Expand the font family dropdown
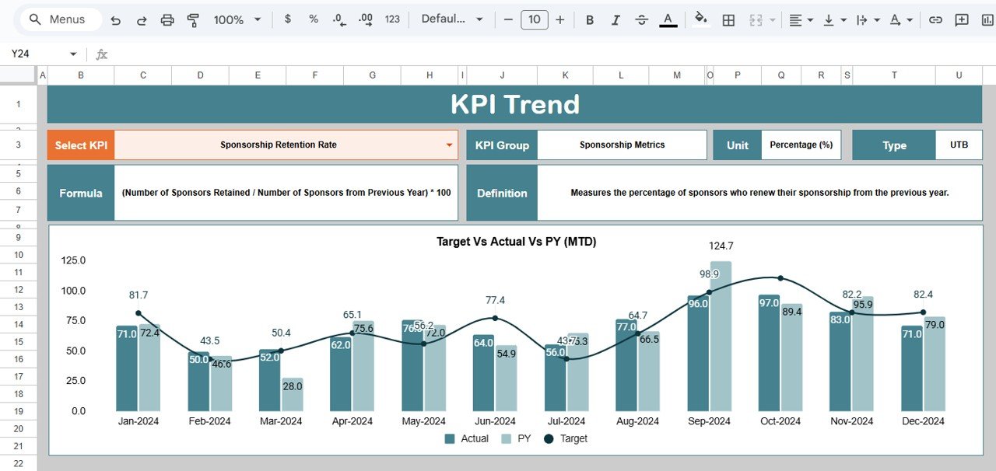The height and width of the screenshot is (471, 996). pos(479,19)
